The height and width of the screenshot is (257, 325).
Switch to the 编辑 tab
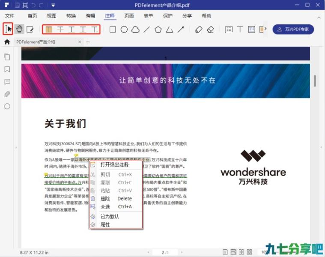click(x=90, y=16)
